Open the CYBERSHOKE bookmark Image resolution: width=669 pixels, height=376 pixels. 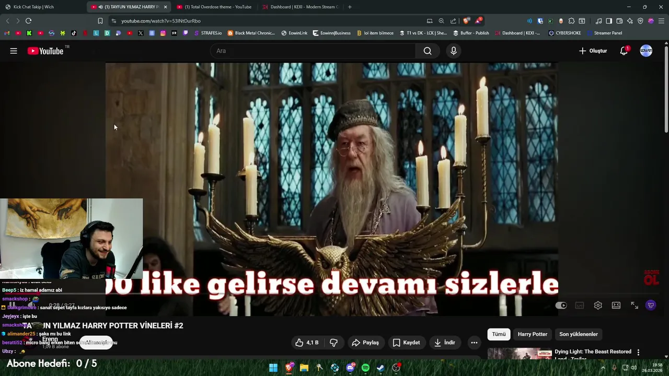(564, 33)
